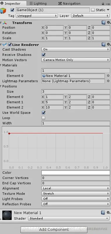Select the red width curve keyframe diamond

coord(9,133)
